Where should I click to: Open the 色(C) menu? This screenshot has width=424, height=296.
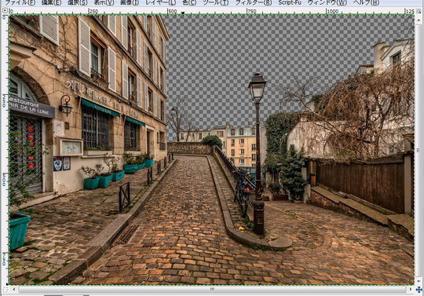coord(189,2)
